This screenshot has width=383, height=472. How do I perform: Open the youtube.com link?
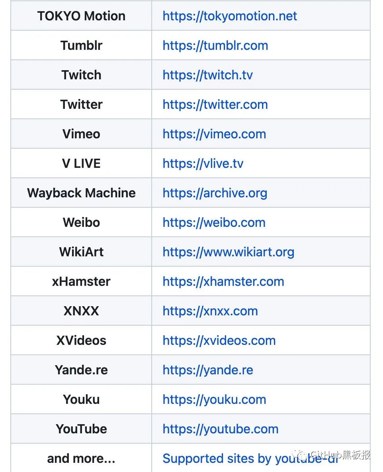click(220, 429)
